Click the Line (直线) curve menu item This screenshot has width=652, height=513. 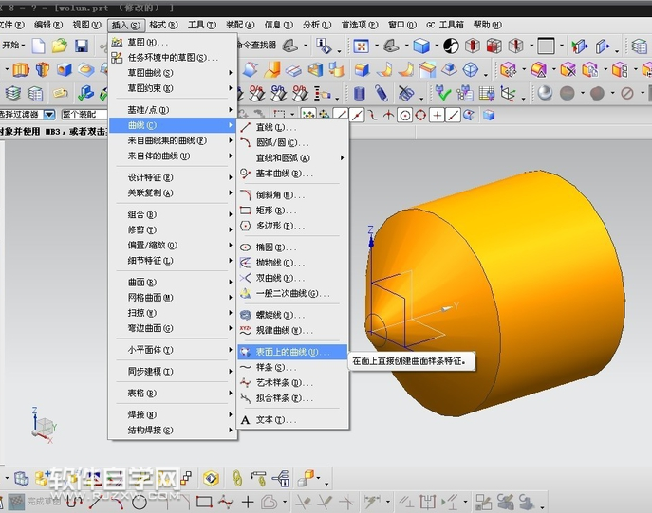(276, 127)
